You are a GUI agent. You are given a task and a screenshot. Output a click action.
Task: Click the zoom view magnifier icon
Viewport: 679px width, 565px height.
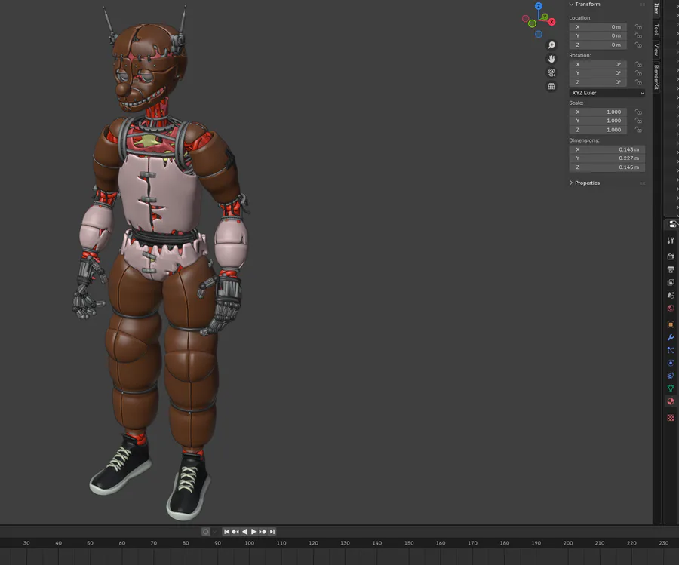click(x=551, y=45)
